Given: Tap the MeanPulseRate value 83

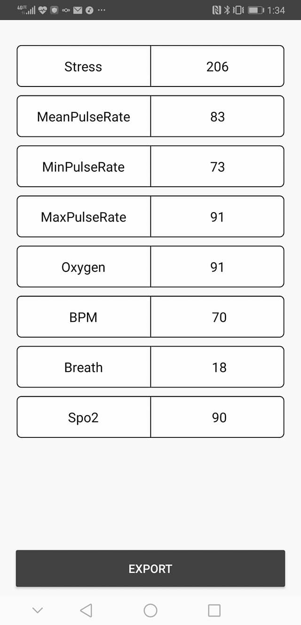Looking at the screenshot, I should coord(217,117).
